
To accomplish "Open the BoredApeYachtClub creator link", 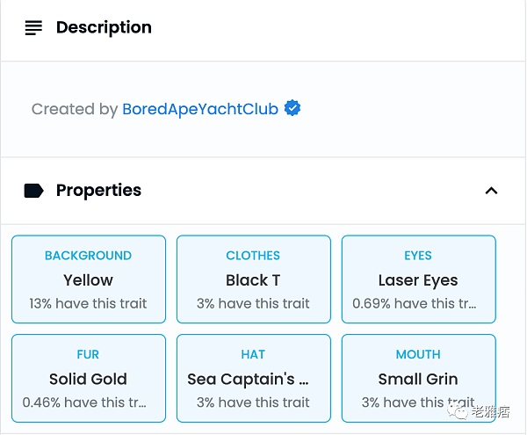I will (199, 109).
